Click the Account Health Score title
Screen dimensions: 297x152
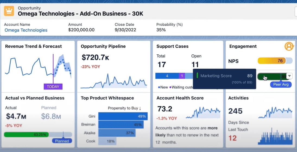(x=180, y=98)
